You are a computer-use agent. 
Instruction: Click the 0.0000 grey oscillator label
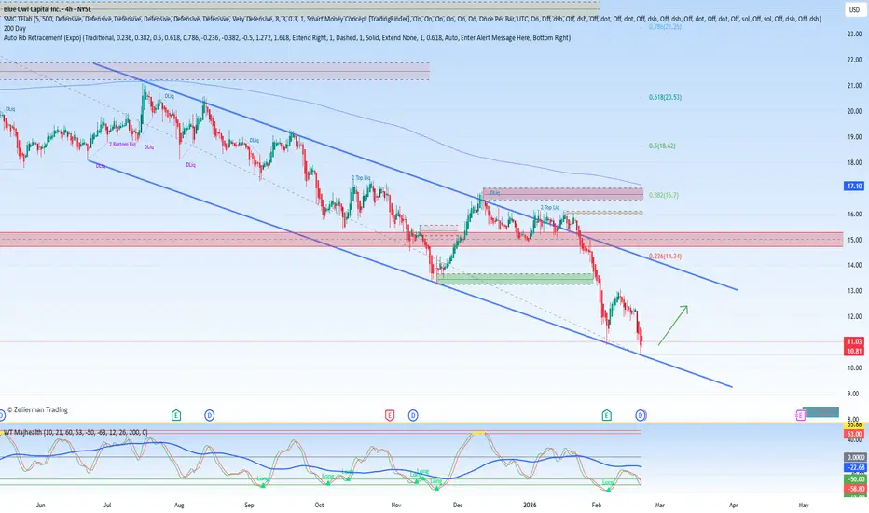pyautogui.click(x=854, y=458)
